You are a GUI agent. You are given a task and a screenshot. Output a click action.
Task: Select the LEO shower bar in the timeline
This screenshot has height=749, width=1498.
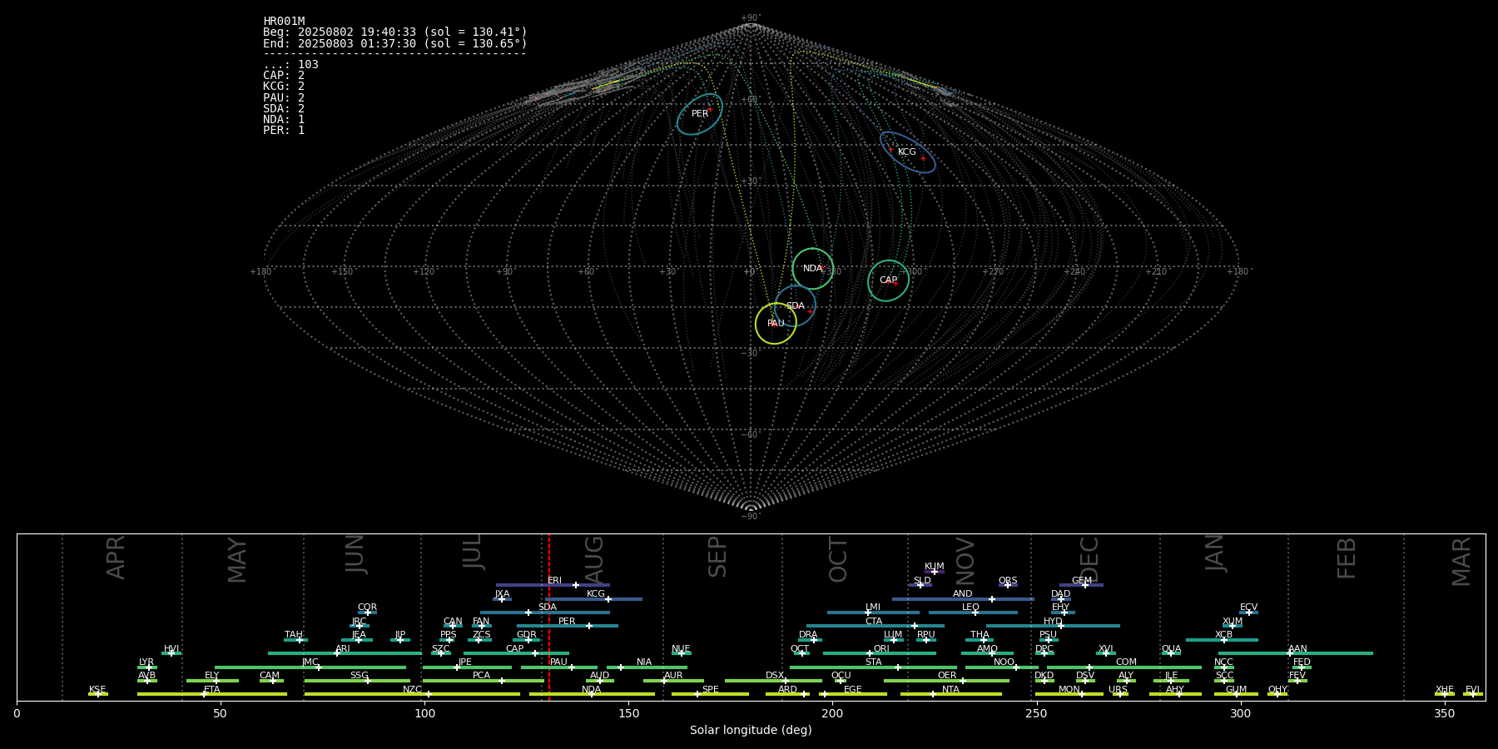click(973, 613)
